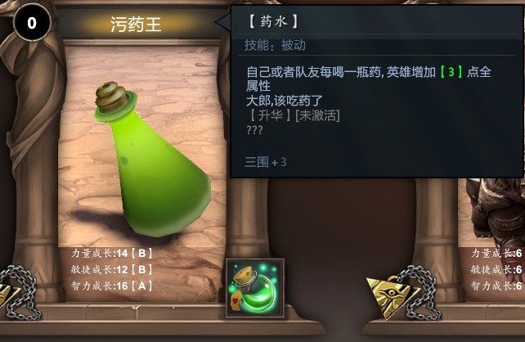This screenshot has height=342, width=525.
Task: Click the 智力成长:16【A】 stat row
Action: coord(111,286)
